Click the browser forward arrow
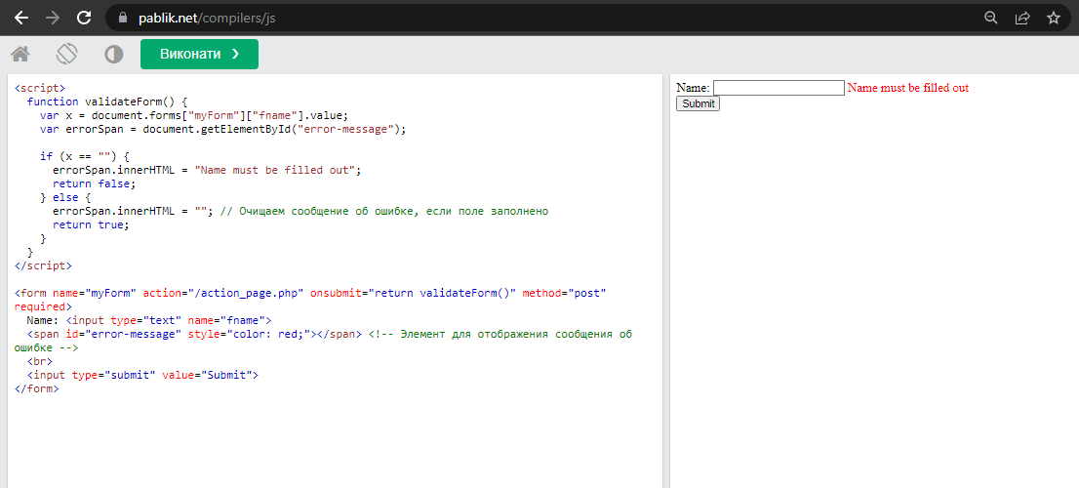Viewport: 1079px width, 488px height. [x=52, y=18]
